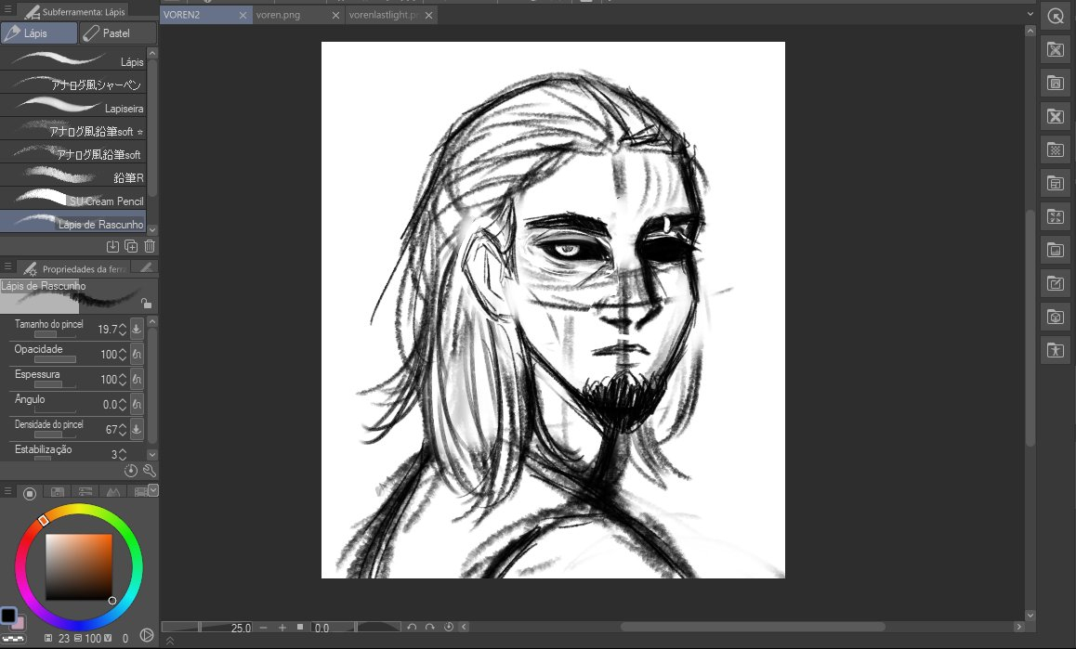Toggle pressure dynamics for Tamanho do pincel
The height and width of the screenshot is (649, 1076).
137,329
